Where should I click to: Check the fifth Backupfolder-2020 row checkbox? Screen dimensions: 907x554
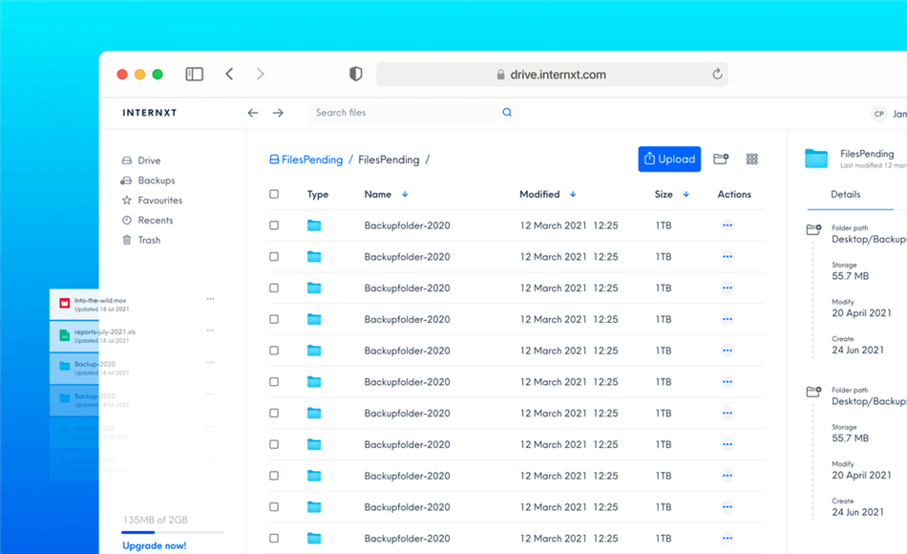[274, 351]
